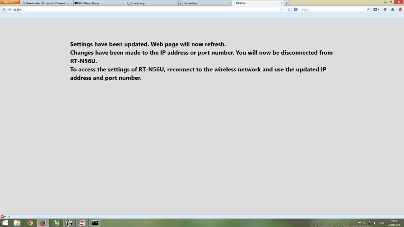Click the Google search input field
Viewport: 404px width, 227px height.
coord(332,9)
